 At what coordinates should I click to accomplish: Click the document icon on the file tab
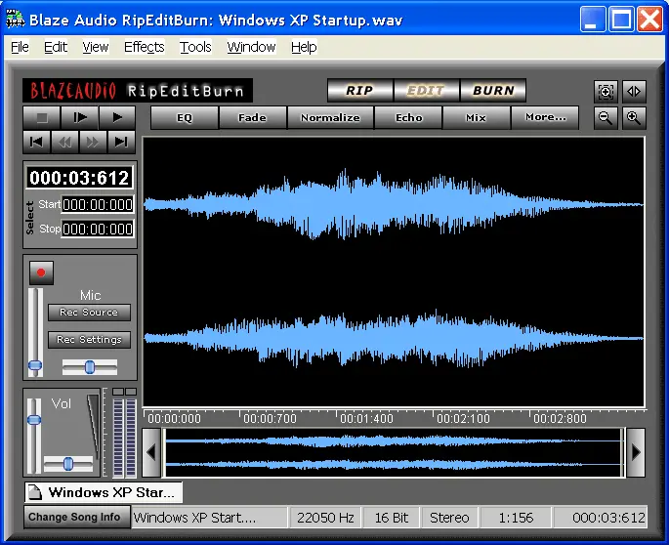(35, 492)
